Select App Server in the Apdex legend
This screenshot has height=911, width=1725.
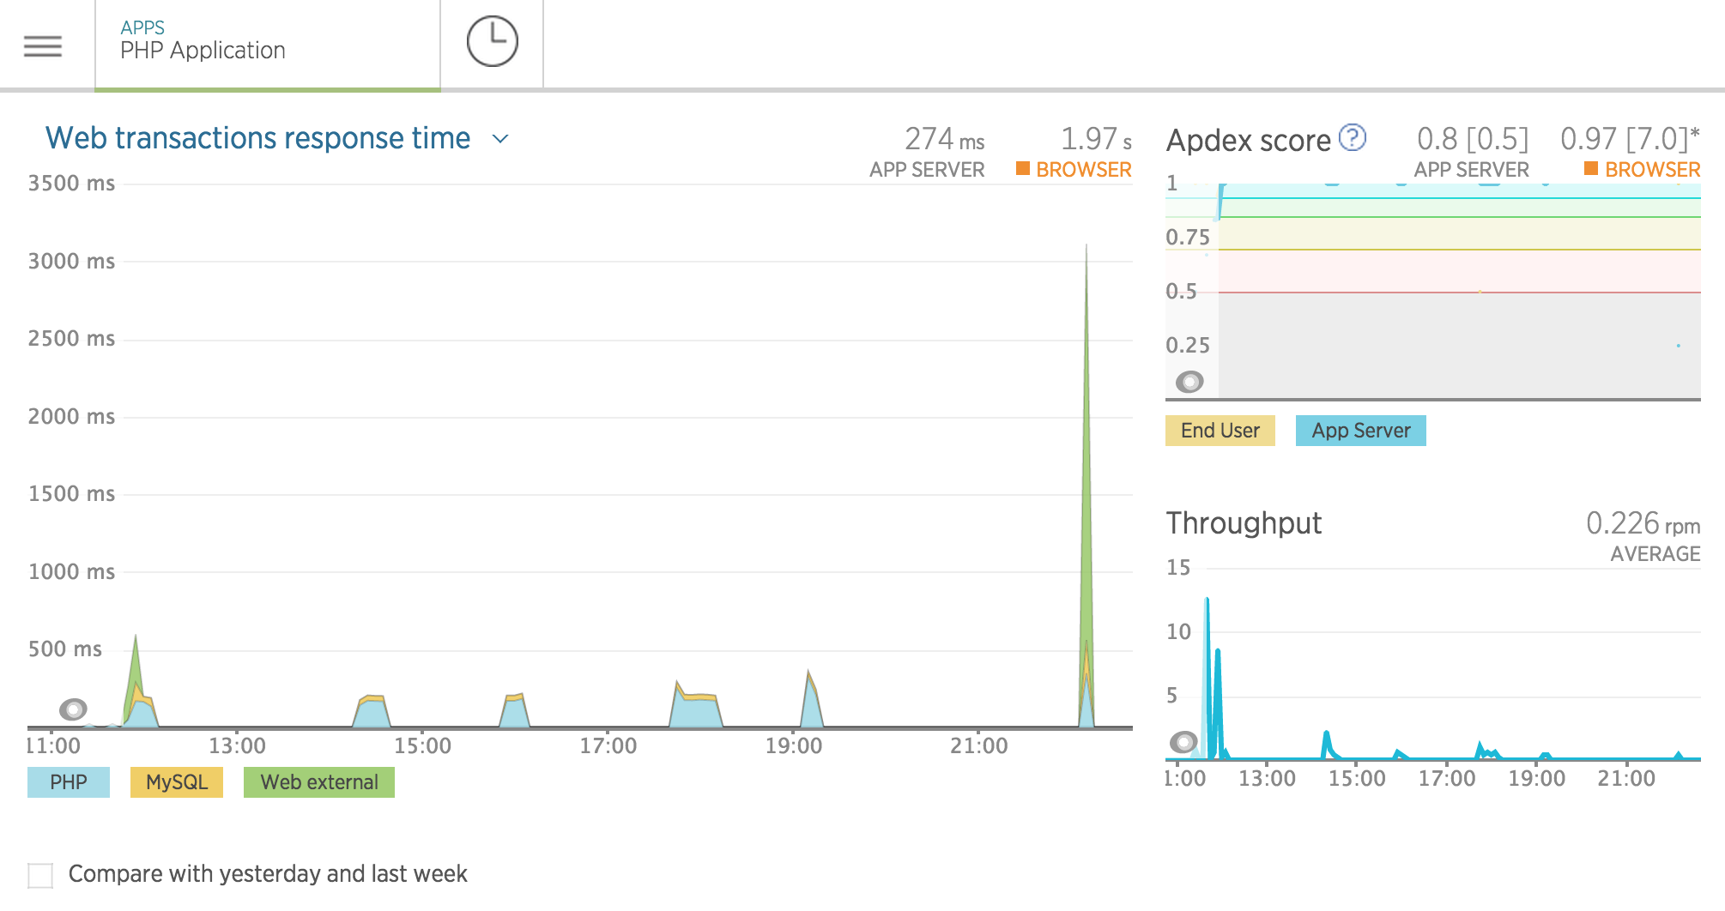(1360, 430)
